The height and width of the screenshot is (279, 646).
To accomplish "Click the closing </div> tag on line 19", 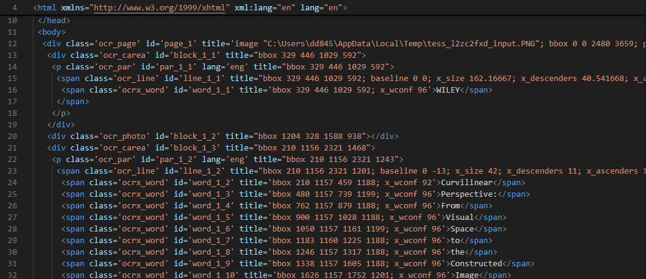I will click(x=61, y=124).
